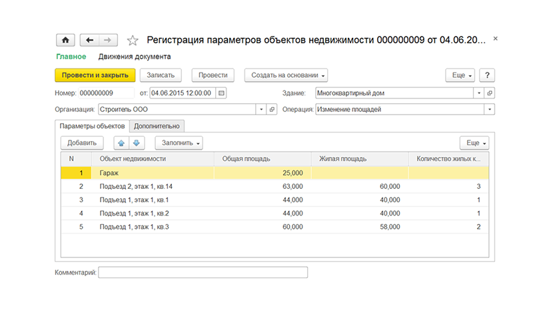Viewport: 553px width, 312px height.
Task: Click the Комментарий input field
Action: (203, 272)
